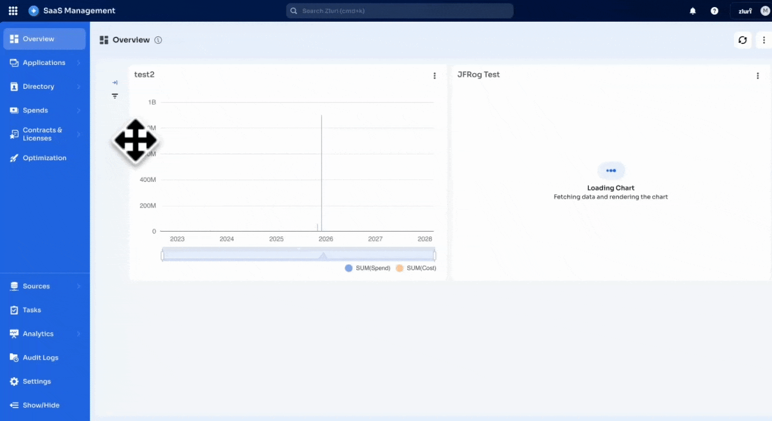This screenshot has height=421, width=772.
Task: Open the zluri organization switcher
Action: 745,11
